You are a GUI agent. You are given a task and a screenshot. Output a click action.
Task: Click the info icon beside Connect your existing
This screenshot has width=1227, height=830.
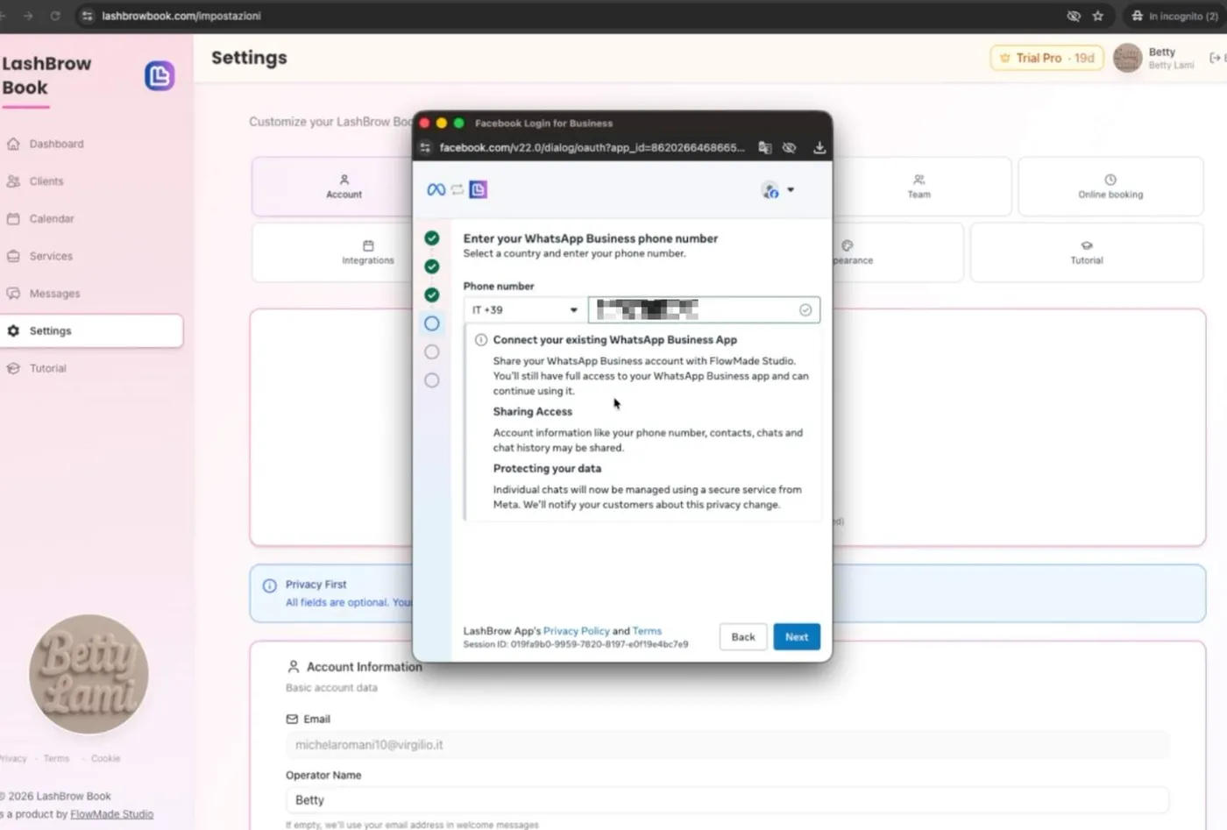tap(481, 340)
